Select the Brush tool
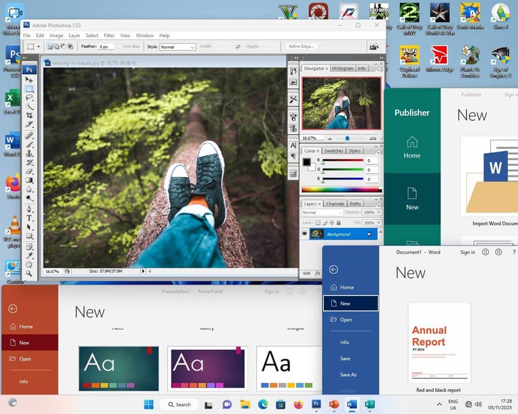The height and width of the screenshot is (414, 518). pos(29,144)
